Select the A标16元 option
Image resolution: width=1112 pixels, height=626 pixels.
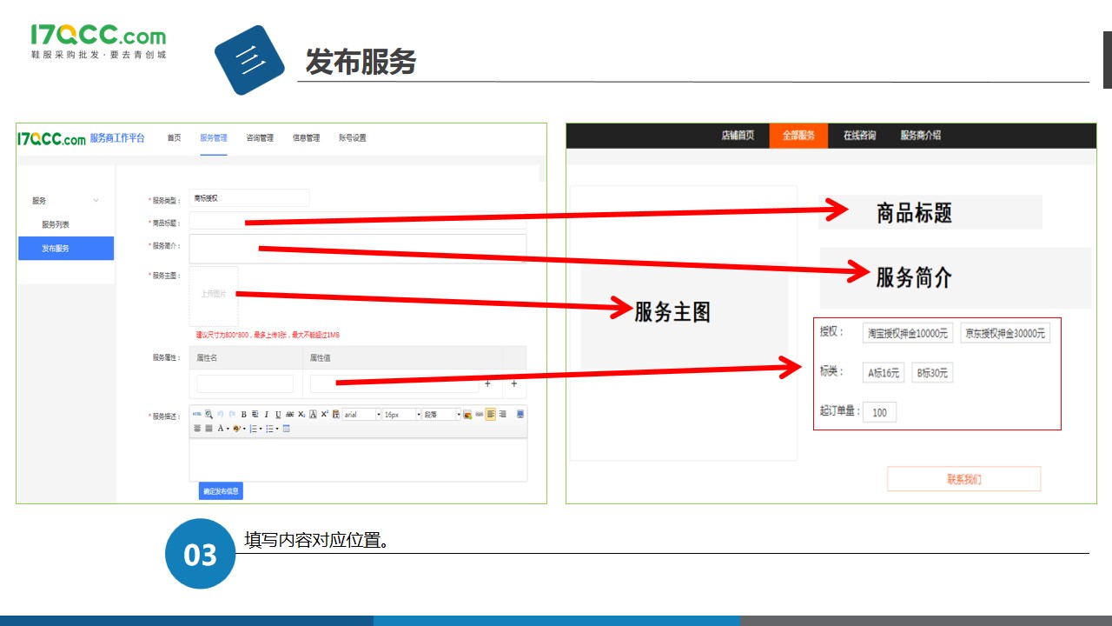[884, 373]
